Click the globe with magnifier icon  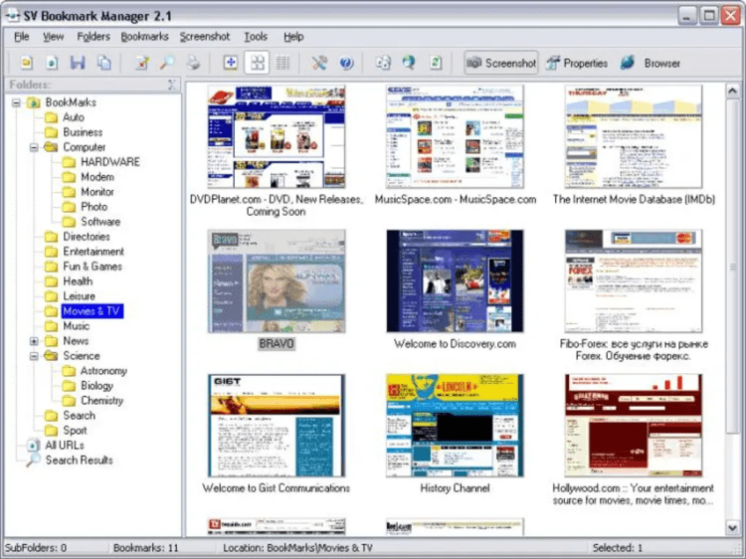click(x=409, y=63)
